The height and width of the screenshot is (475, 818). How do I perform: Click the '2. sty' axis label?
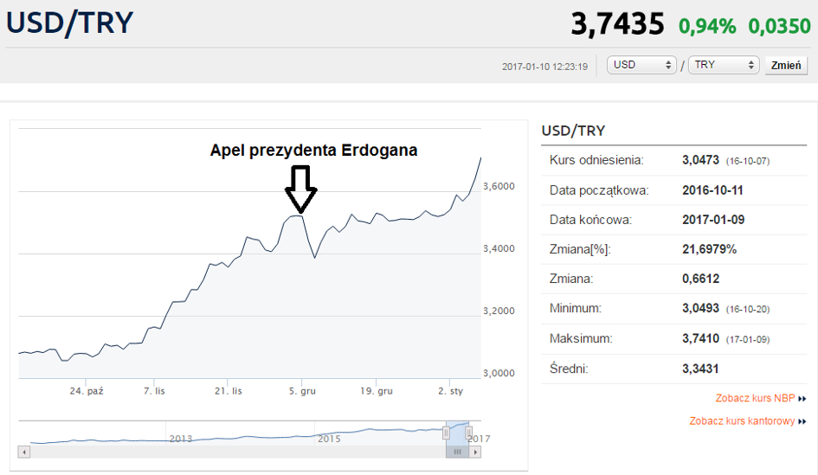(x=451, y=391)
